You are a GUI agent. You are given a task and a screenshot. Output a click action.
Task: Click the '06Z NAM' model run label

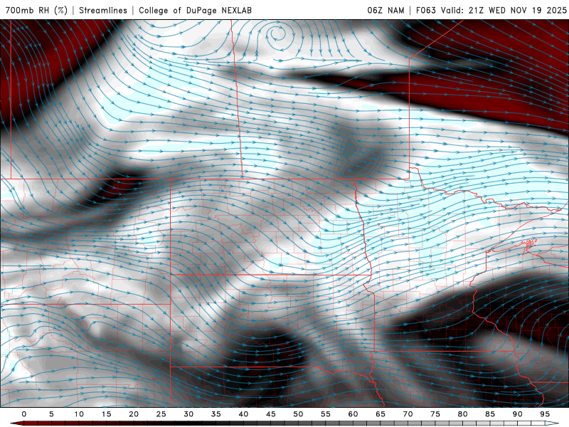pos(385,10)
